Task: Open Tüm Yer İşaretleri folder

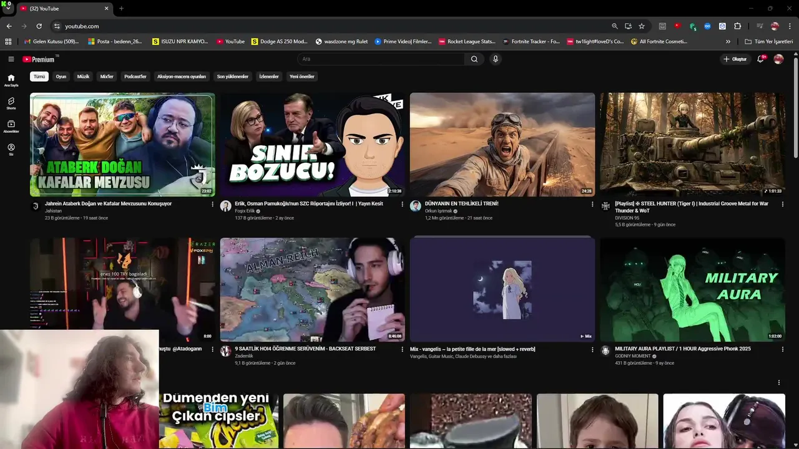Action: [769, 42]
